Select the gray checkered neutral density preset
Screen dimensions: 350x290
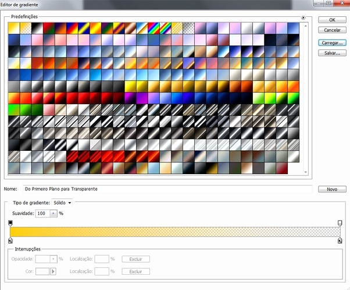pyautogui.click(x=188, y=28)
